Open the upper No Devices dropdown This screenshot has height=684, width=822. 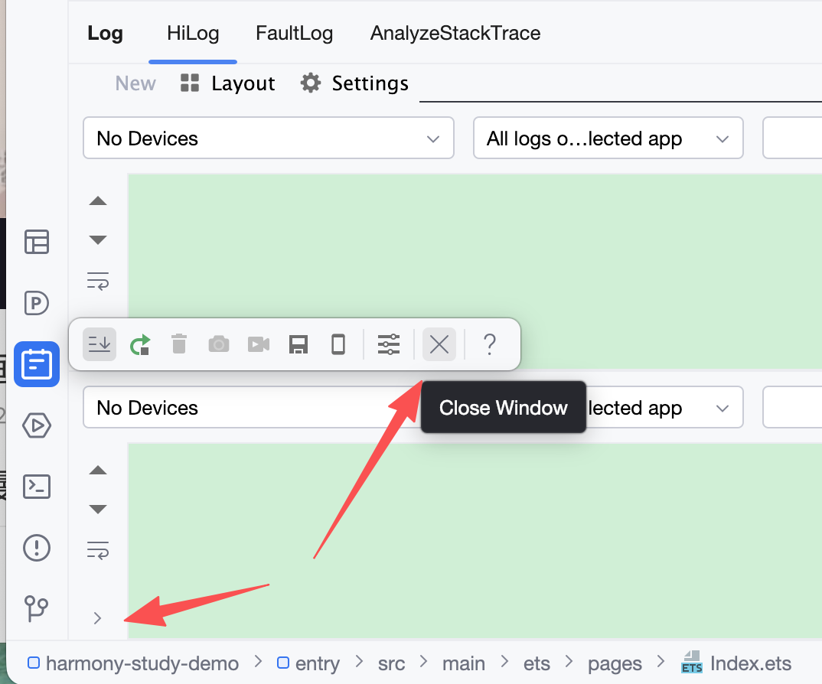click(268, 138)
